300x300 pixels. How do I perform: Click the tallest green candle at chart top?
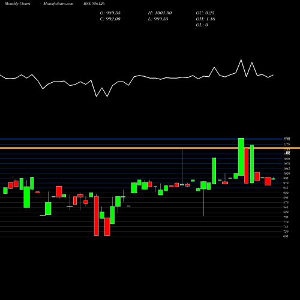(x=241, y=157)
